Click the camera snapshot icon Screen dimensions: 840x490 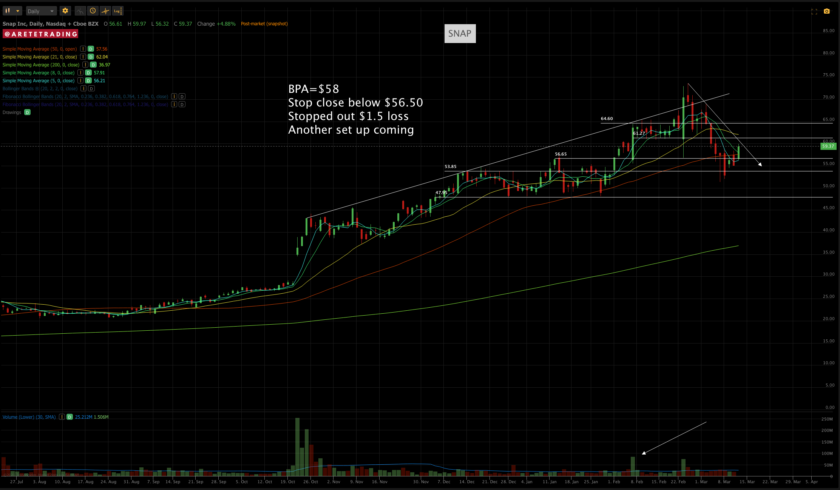click(x=827, y=11)
